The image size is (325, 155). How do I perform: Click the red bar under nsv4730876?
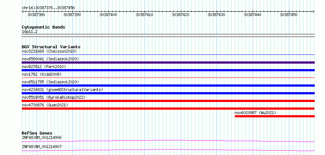point(168,109)
